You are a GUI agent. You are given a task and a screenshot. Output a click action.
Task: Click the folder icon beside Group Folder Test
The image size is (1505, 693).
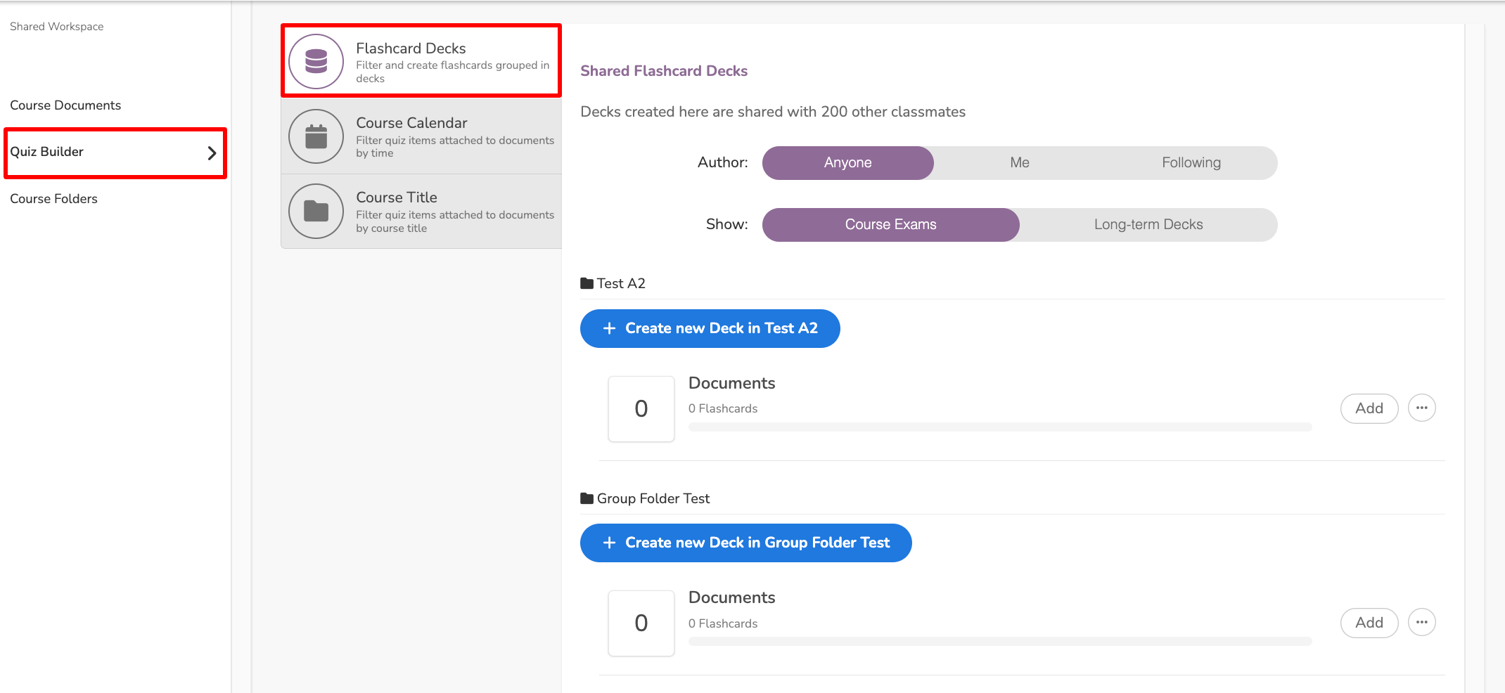[x=587, y=498]
